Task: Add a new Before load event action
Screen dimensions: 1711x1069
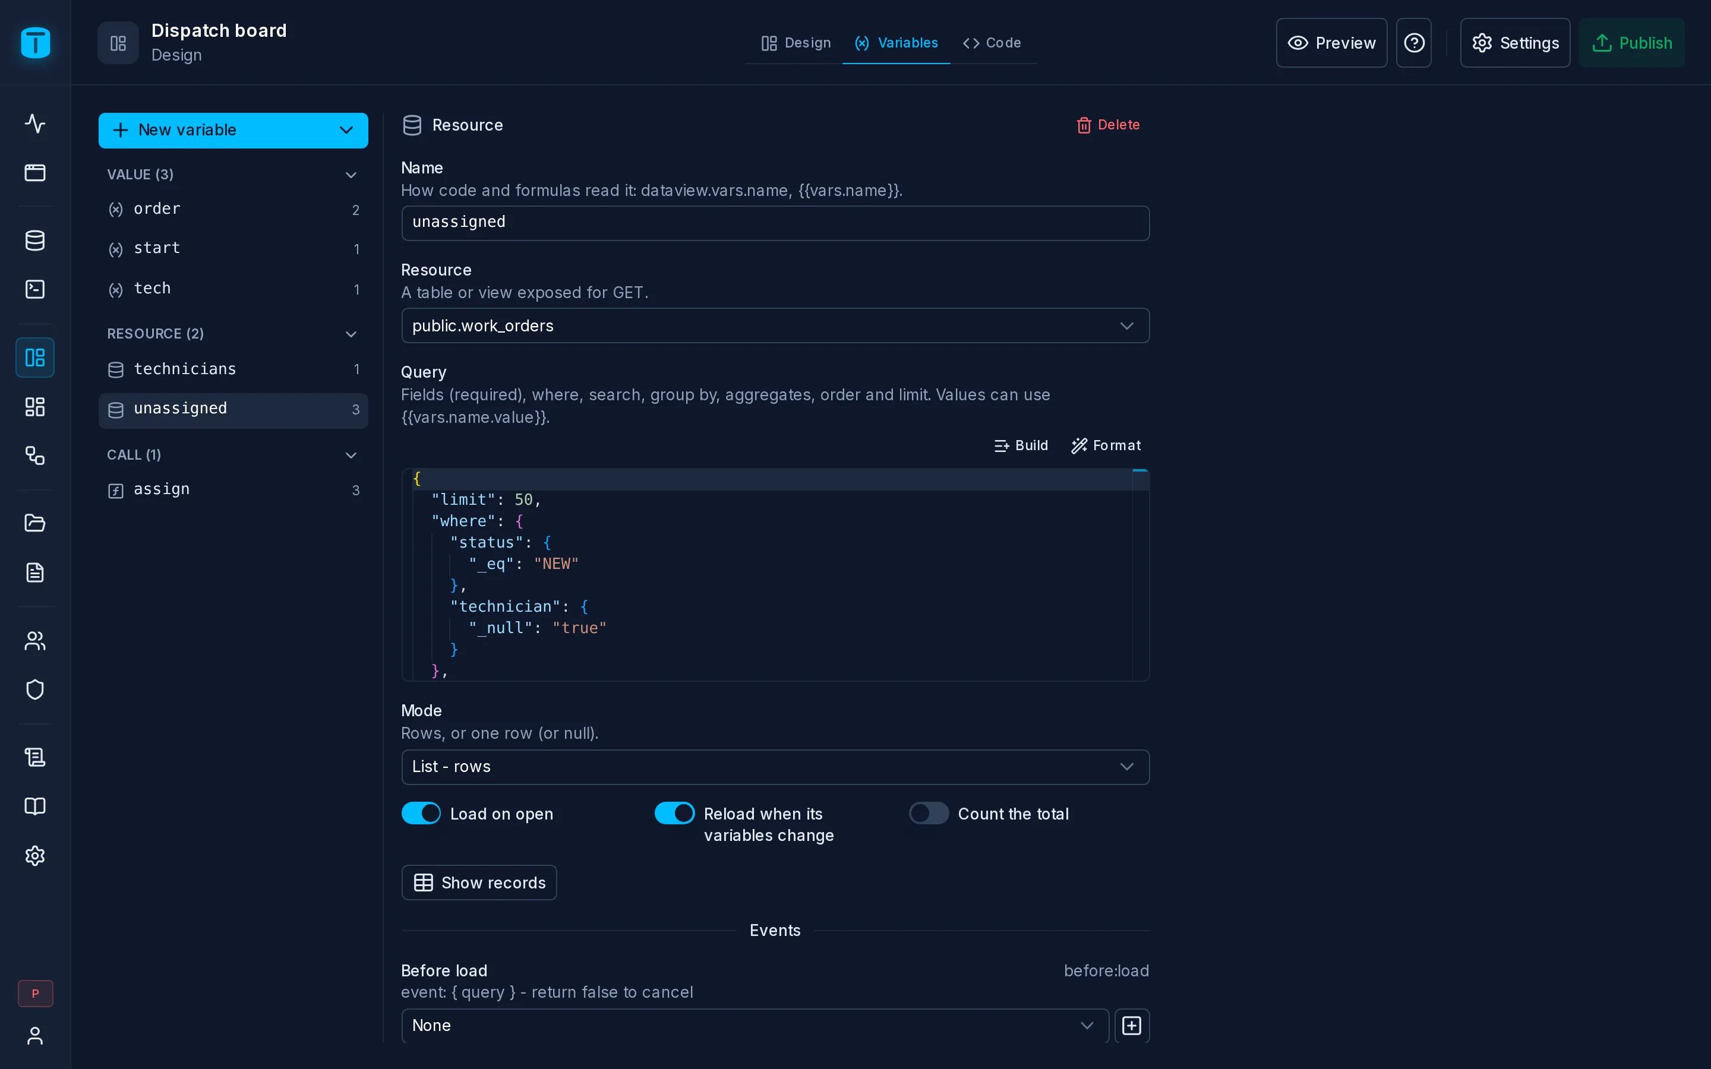Action: pos(1131,1025)
